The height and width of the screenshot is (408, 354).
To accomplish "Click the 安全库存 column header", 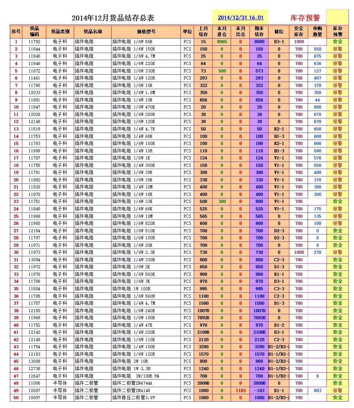I will point(299,31).
